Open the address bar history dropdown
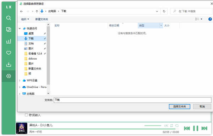The height and width of the screenshot is (136, 213). point(157,11)
